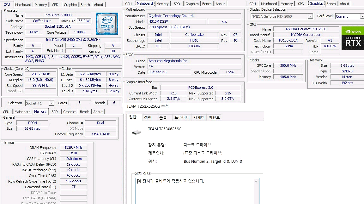Open Graphics tab in the Timings window
This screenshot has height=204, width=364.
[70, 112]
